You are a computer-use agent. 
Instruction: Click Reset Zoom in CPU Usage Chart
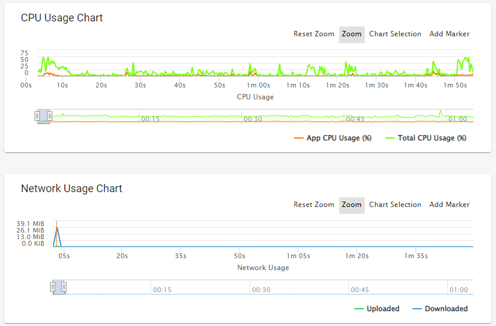click(314, 34)
